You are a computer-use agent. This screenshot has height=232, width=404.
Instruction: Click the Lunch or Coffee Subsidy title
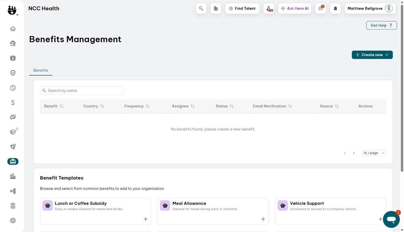(x=81, y=203)
